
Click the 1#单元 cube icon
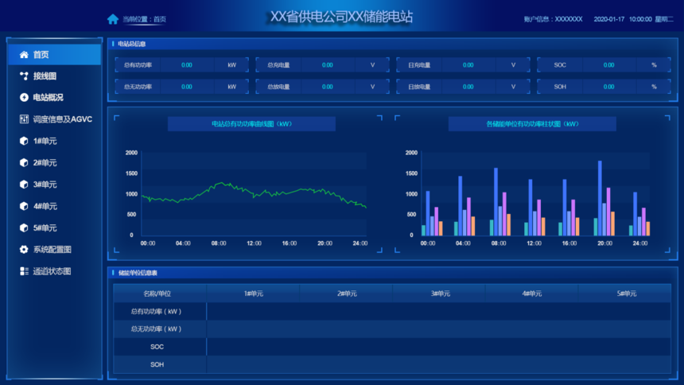(x=24, y=141)
